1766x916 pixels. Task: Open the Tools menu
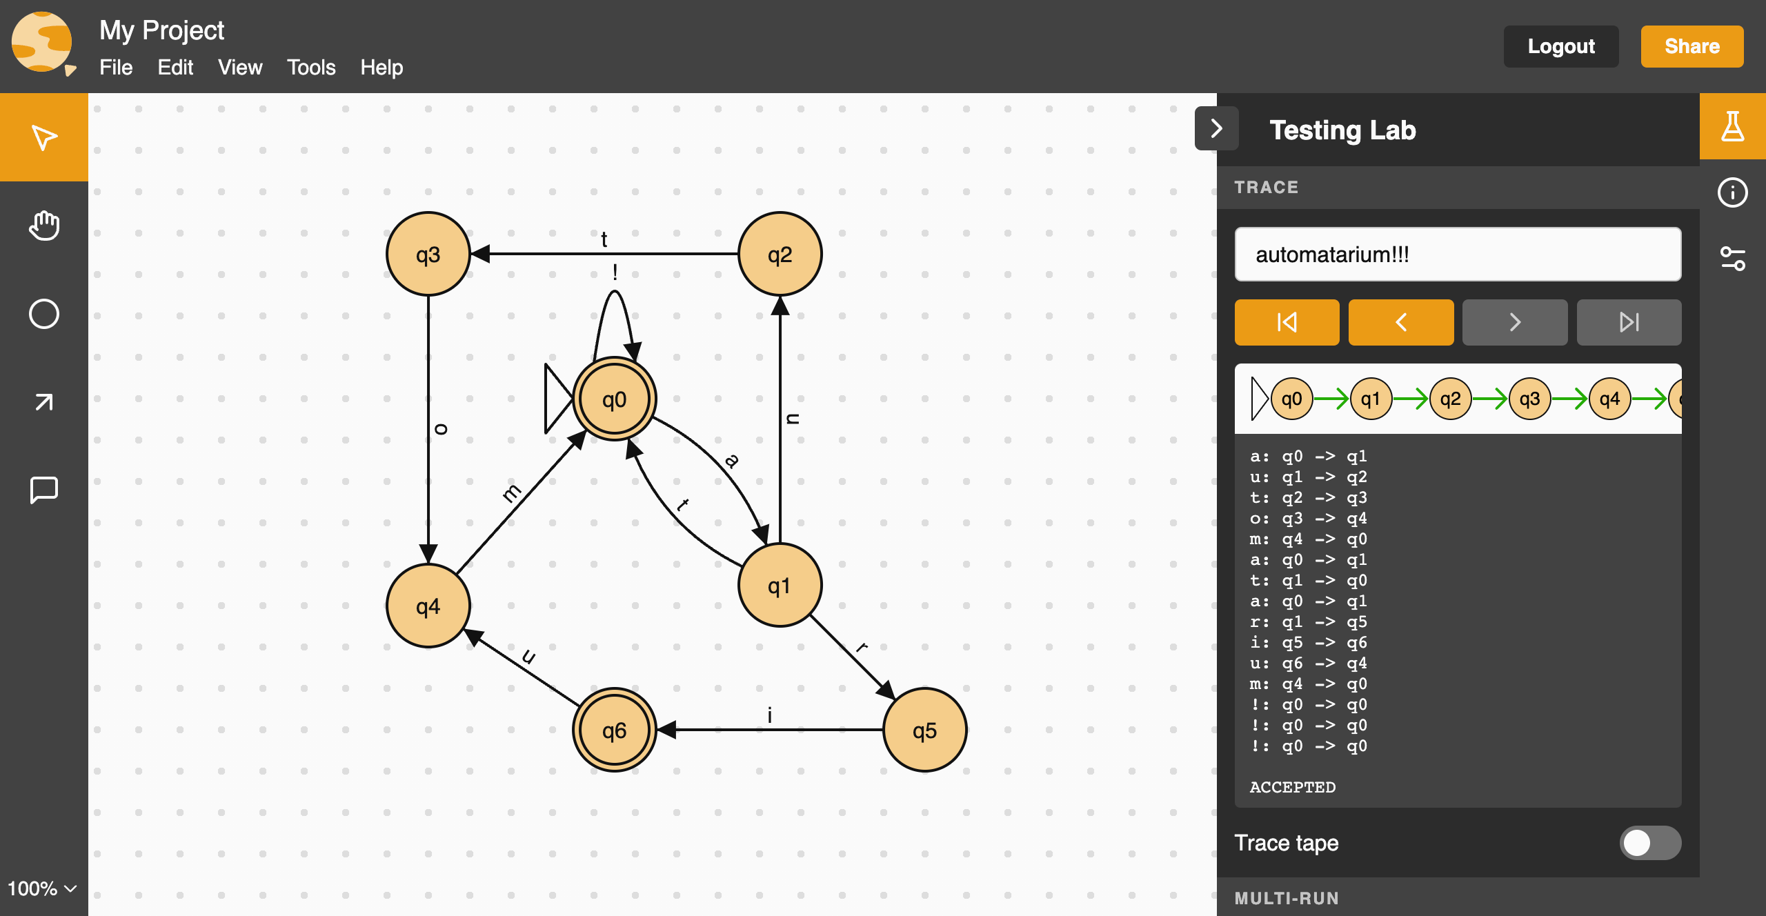click(310, 68)
